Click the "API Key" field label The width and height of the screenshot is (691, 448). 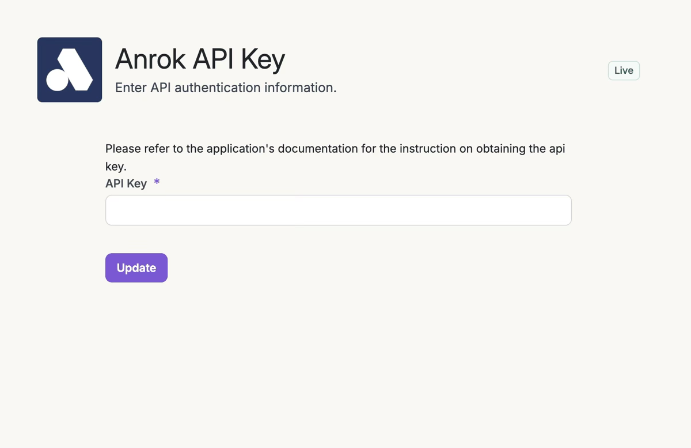[126, 183]
